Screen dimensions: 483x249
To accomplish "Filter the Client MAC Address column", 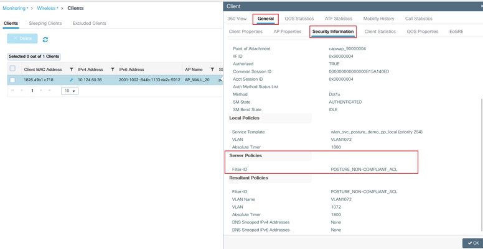I will 72,70.
